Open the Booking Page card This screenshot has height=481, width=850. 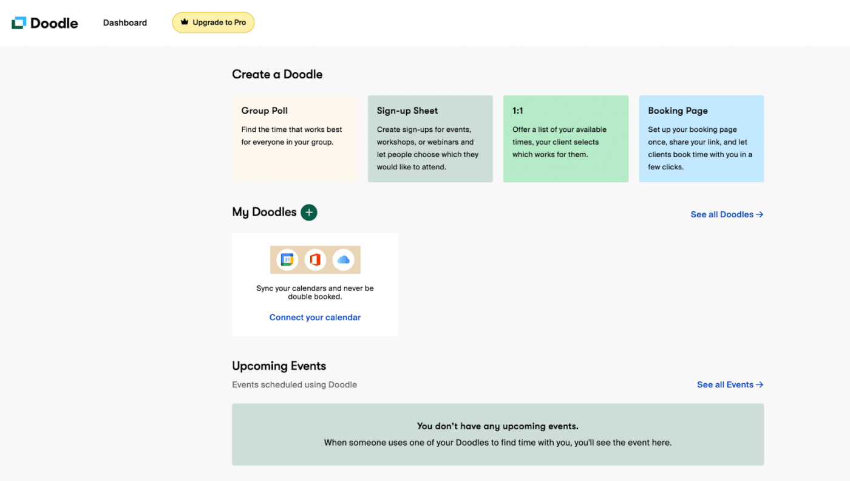701,138
